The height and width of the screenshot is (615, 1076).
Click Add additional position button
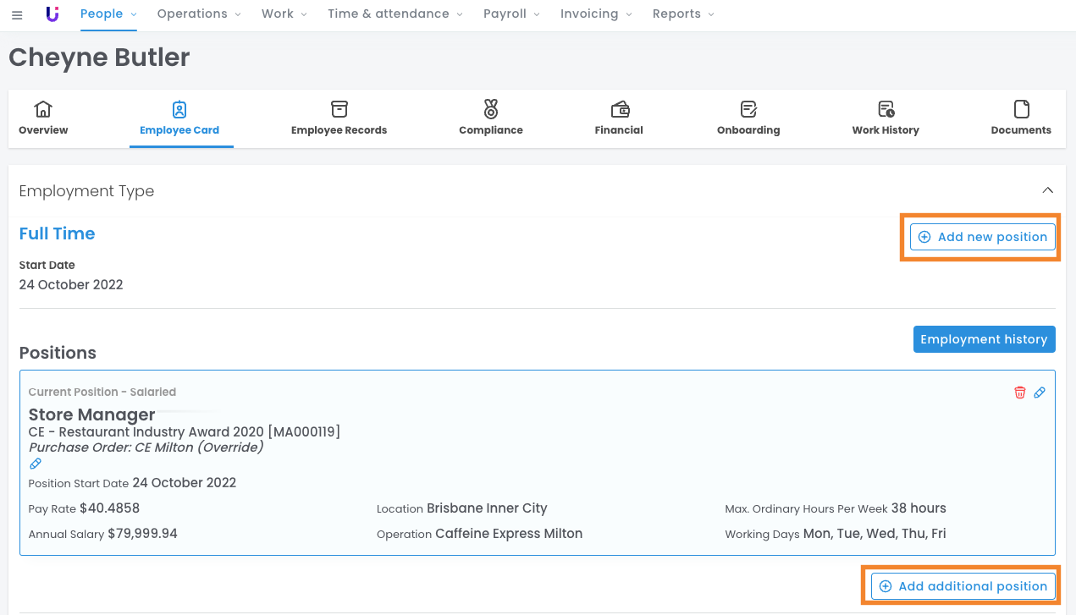[963, 586]
